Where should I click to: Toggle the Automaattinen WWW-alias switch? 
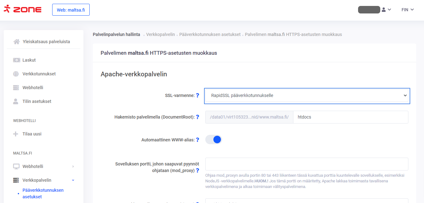point(213,140)
